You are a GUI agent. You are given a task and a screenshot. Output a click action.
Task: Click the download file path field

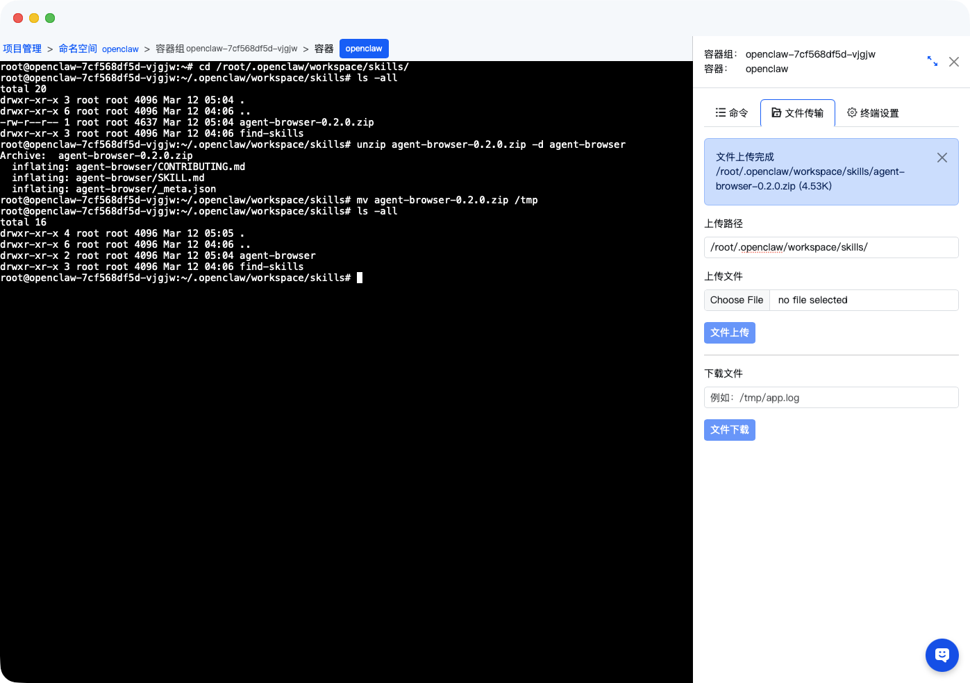830,398
